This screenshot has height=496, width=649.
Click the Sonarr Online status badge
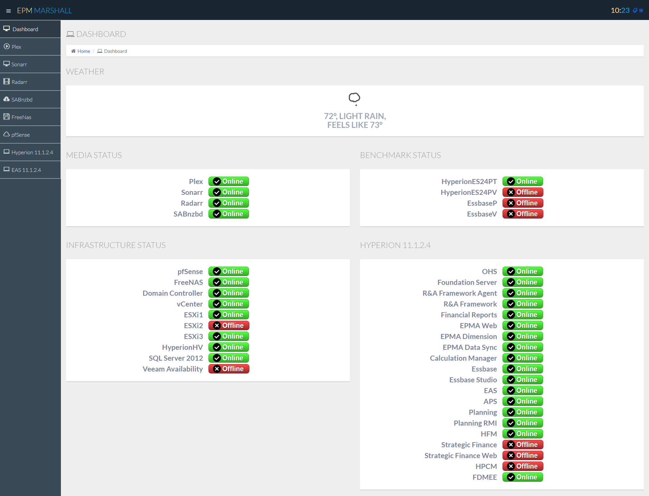[229, 192]
